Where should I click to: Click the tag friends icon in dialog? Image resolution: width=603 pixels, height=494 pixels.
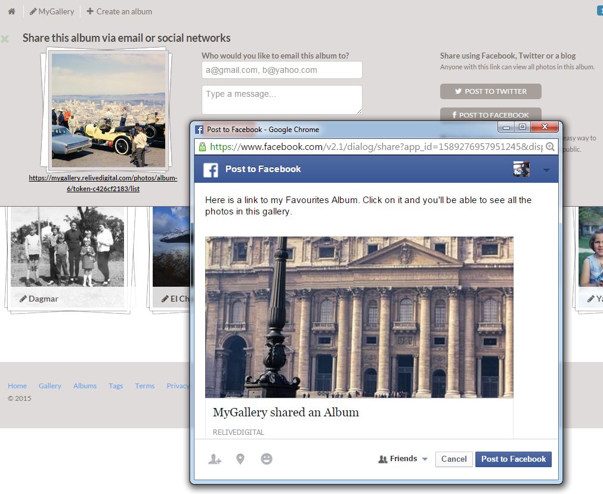(x=215, y=459)
